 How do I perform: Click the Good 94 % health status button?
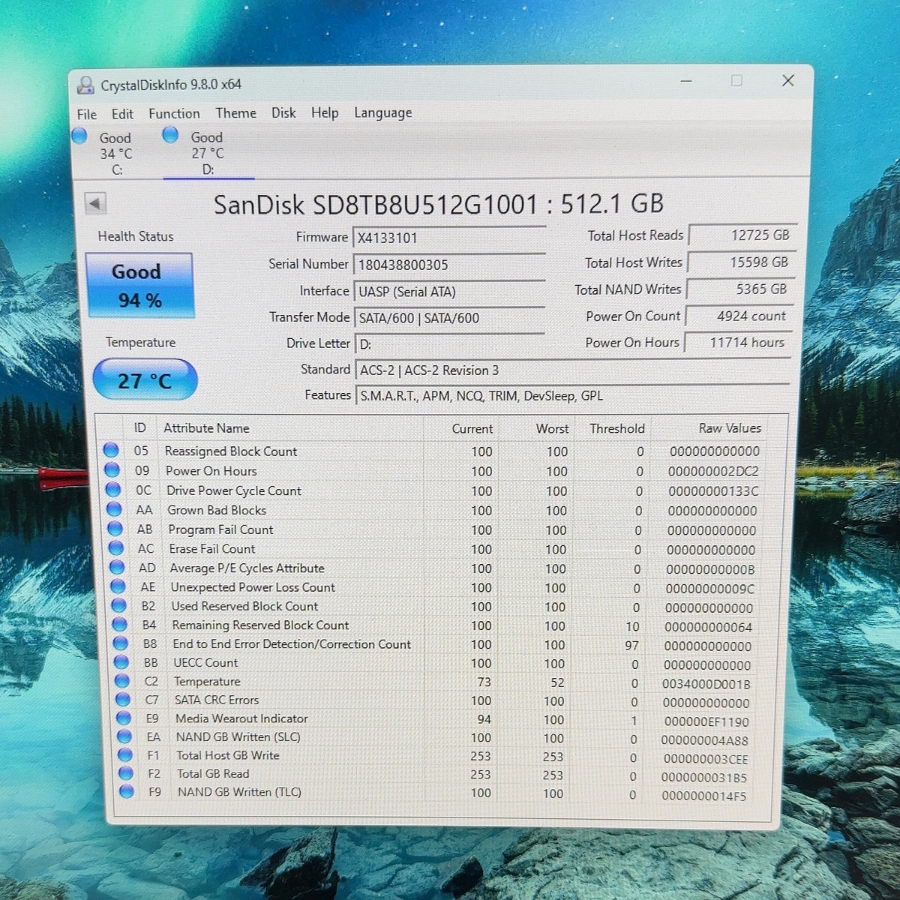tap(139, 286)
